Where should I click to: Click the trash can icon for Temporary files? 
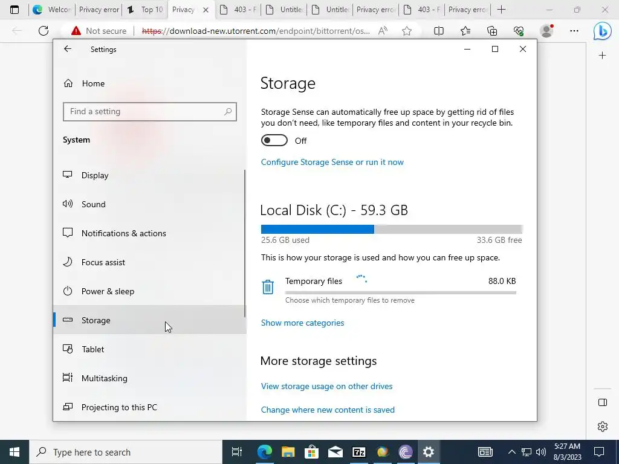[268, 287]
